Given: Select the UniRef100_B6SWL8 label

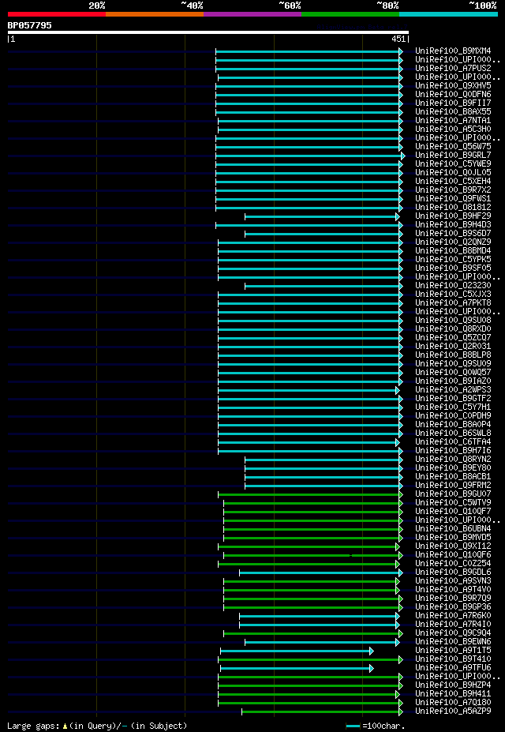Looking at the screenshot, I should tap(453, 434).
